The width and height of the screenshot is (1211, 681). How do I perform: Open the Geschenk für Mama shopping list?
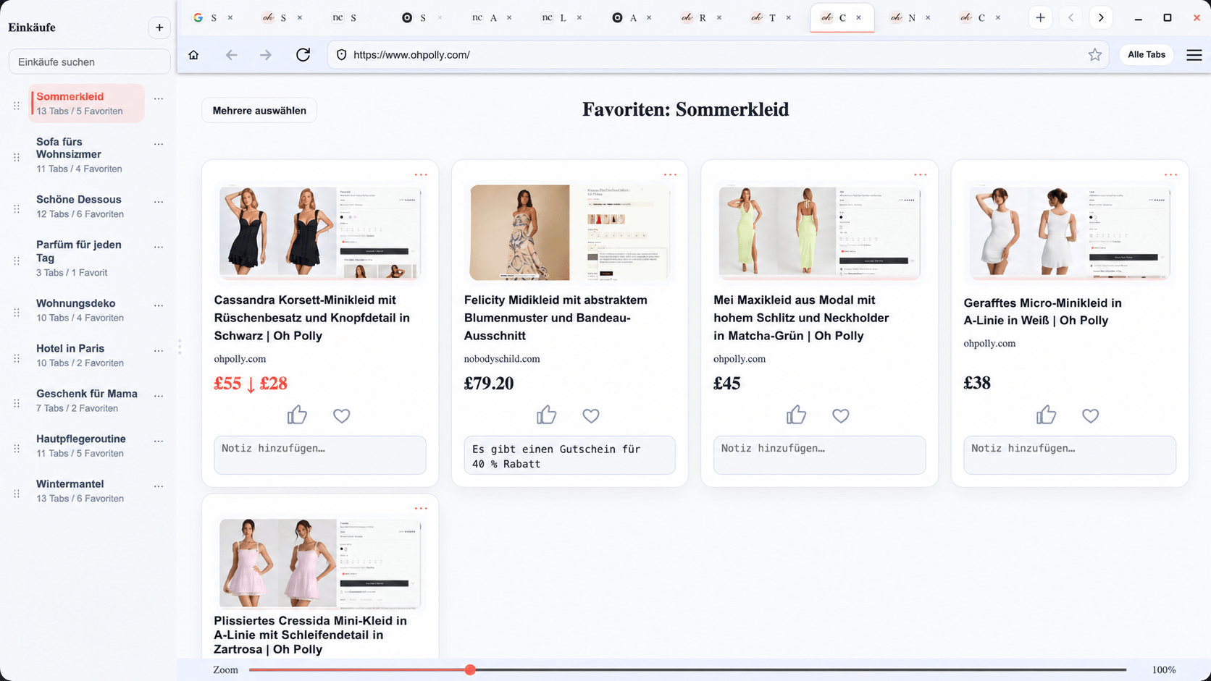(86, 400)
